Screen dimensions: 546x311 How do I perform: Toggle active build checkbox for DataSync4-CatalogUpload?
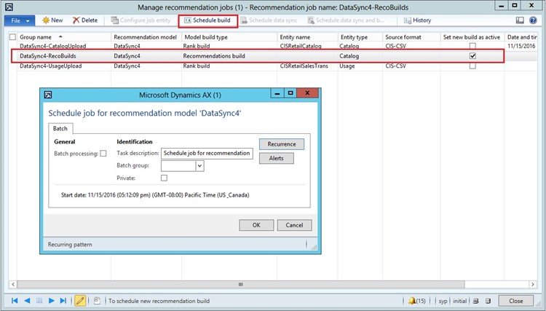[472, 46]
